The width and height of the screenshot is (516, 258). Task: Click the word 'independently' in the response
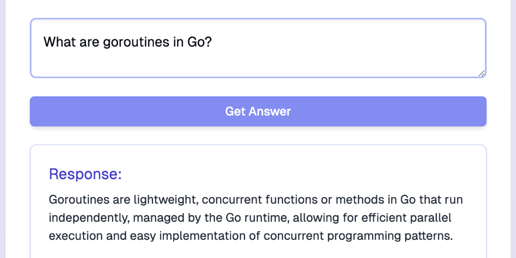click(89, 218)
